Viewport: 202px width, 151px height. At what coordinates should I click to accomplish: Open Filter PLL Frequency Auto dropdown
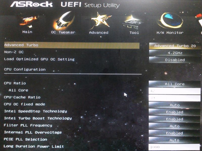point(175,126)
